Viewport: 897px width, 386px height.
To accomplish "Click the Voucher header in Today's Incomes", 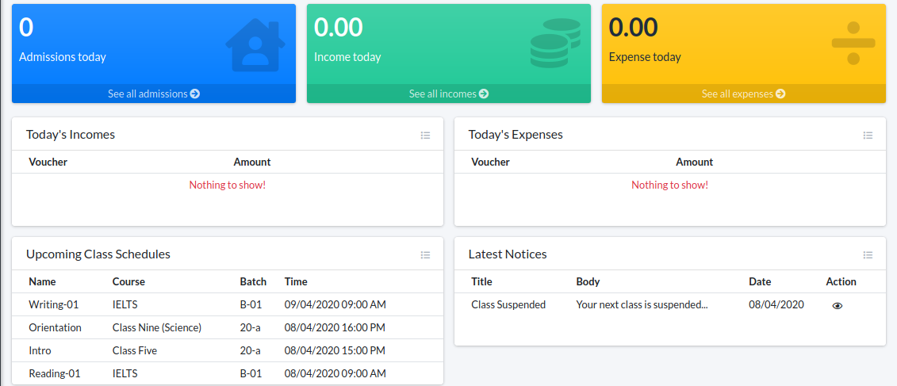I will pos(48,162).
